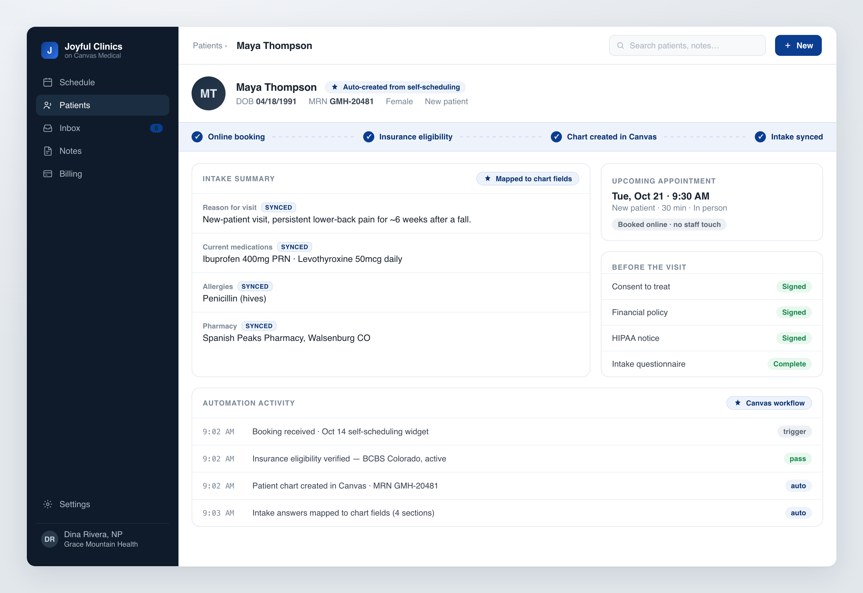
Task: Click the Booked online no staff touch tag
Action: pyautogui.click(x=669, y=224)
